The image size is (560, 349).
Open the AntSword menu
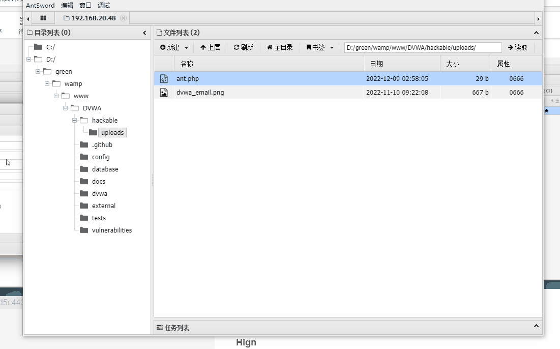tap(40, 6)
